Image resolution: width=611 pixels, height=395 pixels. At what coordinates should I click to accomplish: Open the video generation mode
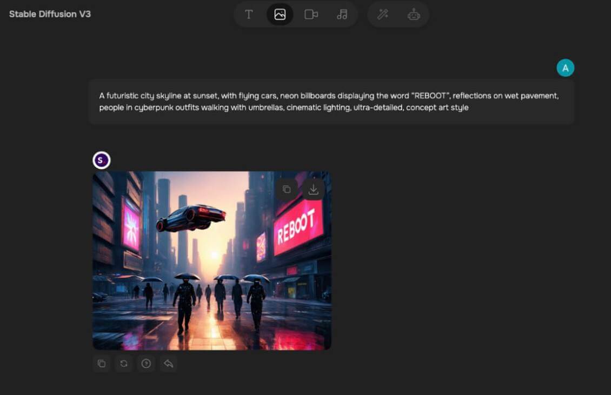point(311,15)
